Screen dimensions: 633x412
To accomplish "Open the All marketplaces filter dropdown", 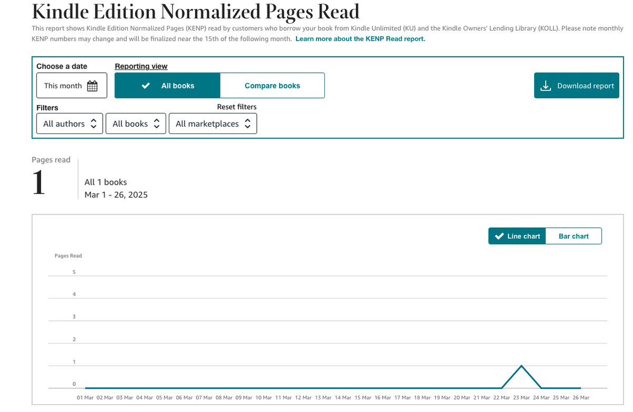I will click(x=213, y=123).
